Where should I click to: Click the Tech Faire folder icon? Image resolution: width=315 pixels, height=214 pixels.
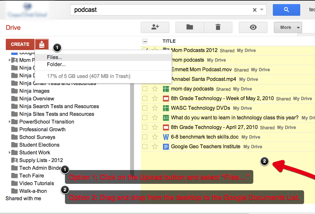14,175
